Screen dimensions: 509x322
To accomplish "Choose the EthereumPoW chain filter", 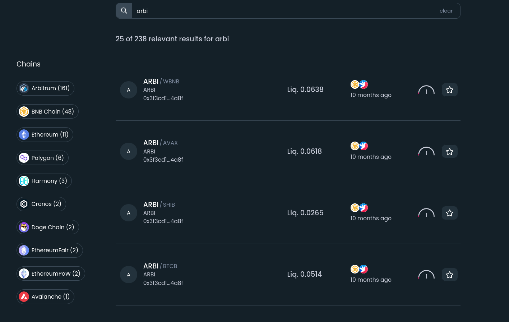I will [x=51, y=274].
